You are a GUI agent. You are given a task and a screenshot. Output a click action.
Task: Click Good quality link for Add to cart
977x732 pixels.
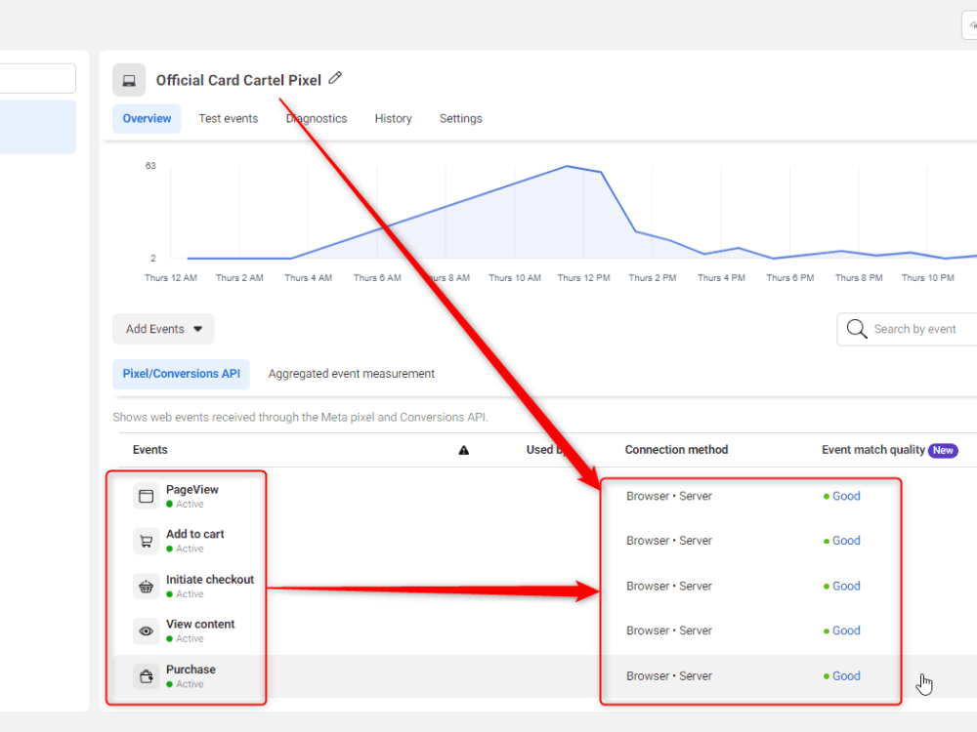[x=846, y=541]
